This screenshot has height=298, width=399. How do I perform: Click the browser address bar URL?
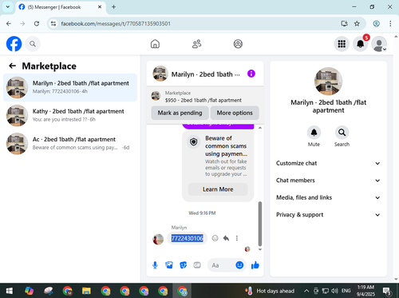pos(116,24)
